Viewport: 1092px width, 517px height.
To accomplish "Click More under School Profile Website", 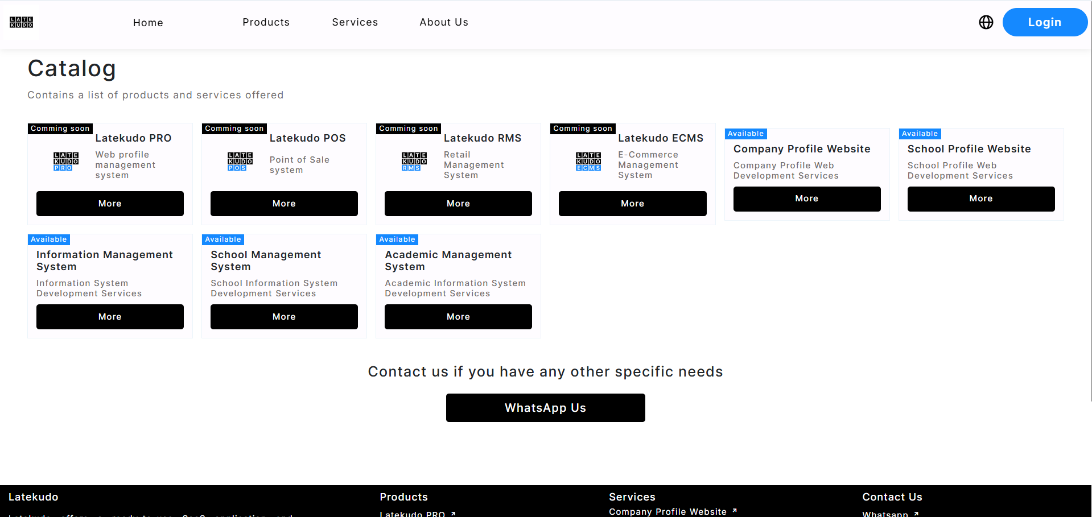I will click(980, 198).
